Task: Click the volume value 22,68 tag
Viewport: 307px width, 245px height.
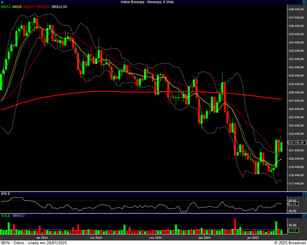Action: (x=292, y=231)
